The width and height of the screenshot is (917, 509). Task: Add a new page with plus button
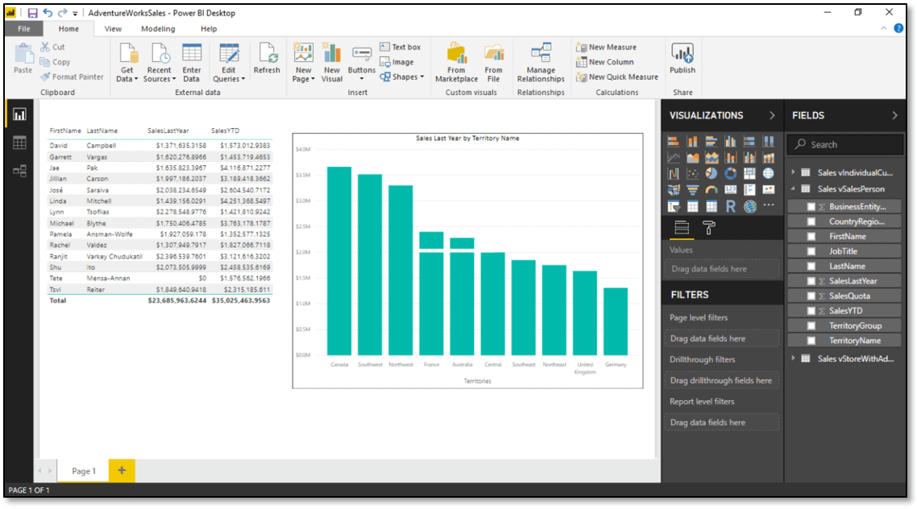coord(122,470)
